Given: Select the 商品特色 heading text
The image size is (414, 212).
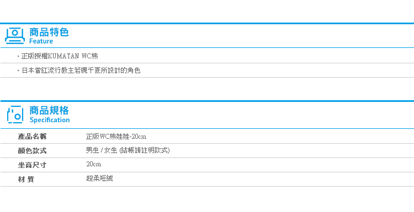Looking at the screenshot, I should 49,32.
